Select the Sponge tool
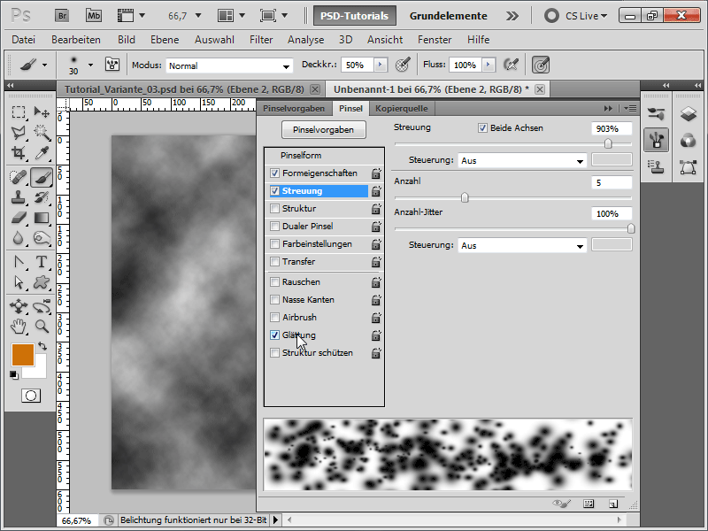Viewport: 708px width, 531px height. click(x=42, y=238)
